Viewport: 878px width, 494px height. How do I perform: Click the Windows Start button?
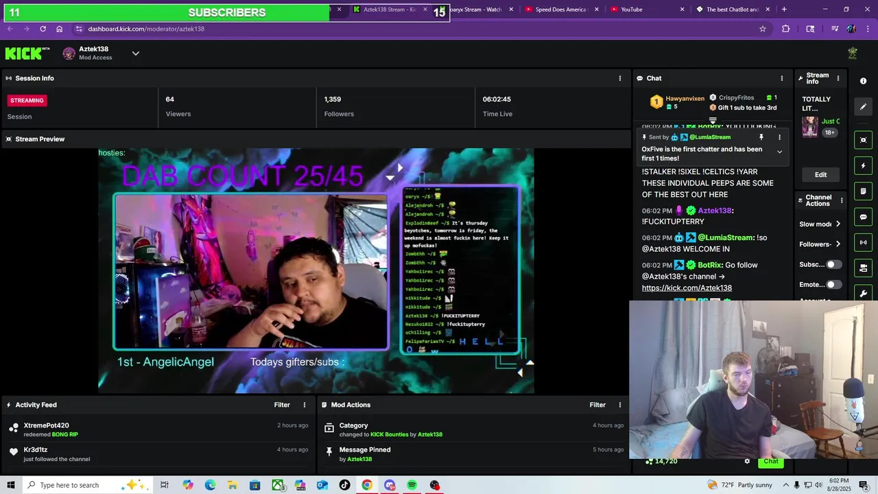coord(11,485)
